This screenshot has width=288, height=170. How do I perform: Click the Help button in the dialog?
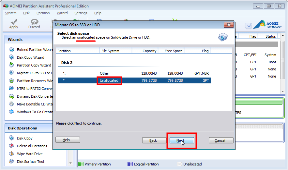(x=68, y=140)
